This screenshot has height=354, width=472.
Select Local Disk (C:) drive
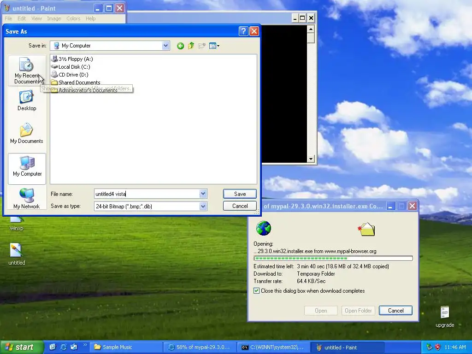point(71,67)
